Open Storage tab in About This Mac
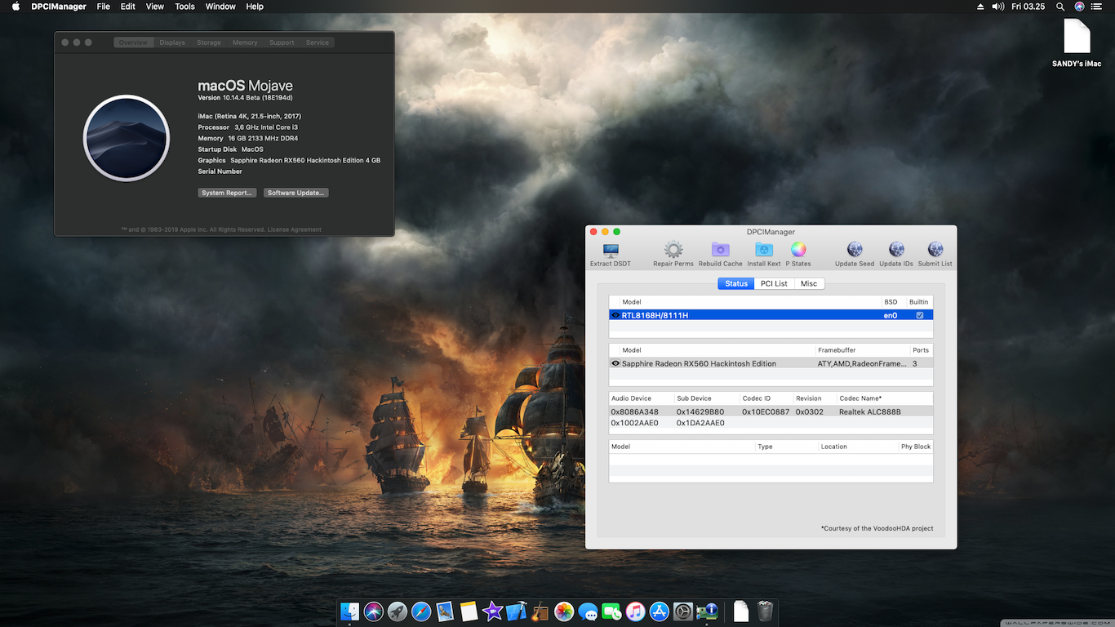1115x627 pixels. coord(209,42)
